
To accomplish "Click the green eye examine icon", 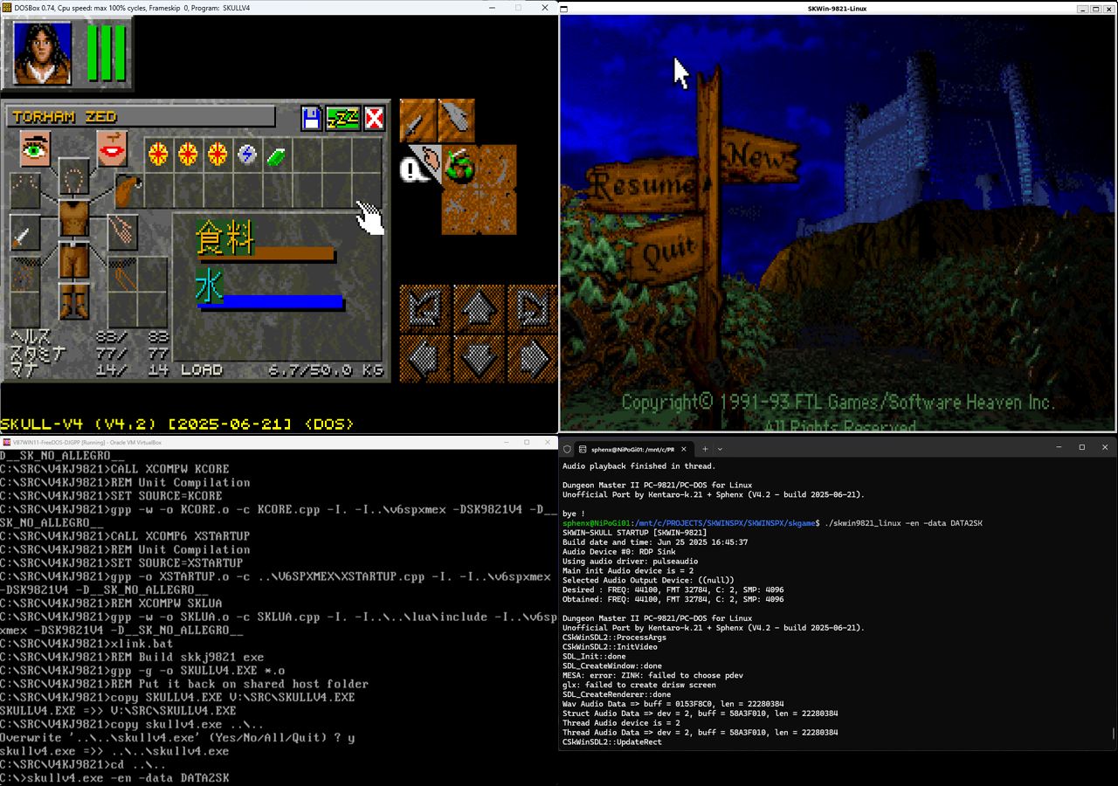I will pos(36,149).
